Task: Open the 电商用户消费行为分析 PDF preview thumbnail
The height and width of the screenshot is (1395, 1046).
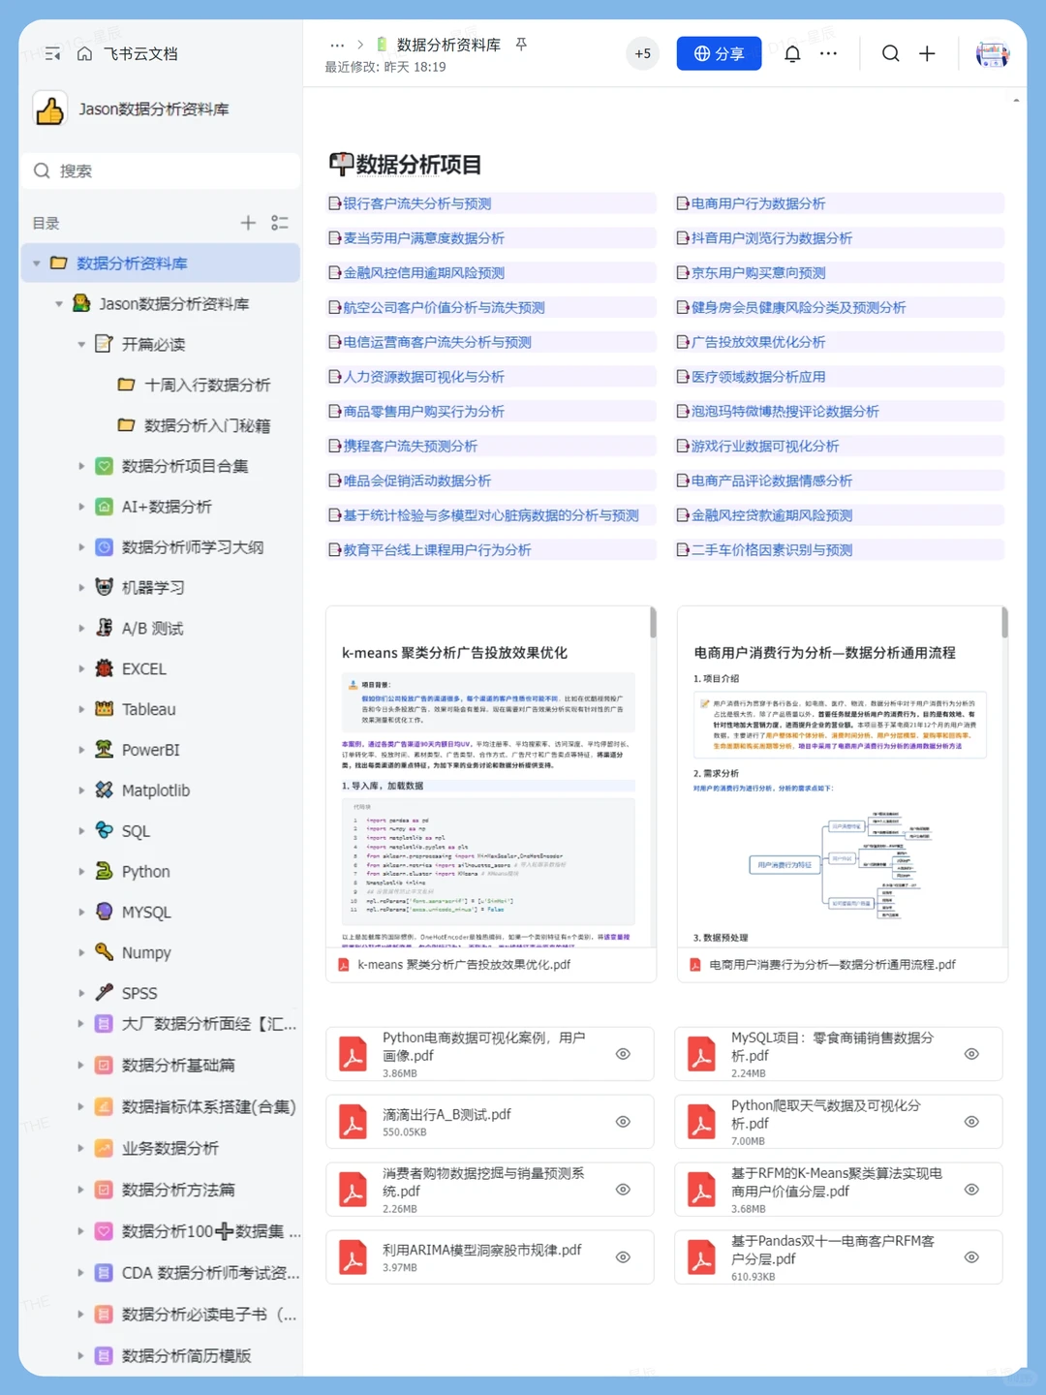Action: (842, 777)
